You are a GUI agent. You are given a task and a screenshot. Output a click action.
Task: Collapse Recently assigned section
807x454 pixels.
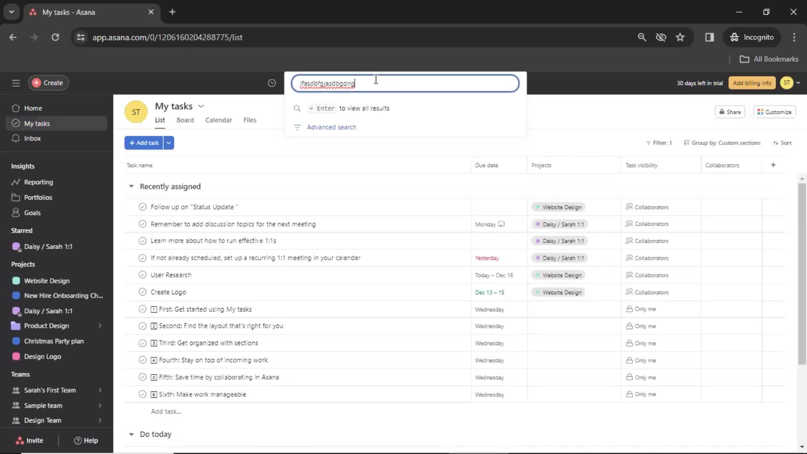click(x=131, y=186)
